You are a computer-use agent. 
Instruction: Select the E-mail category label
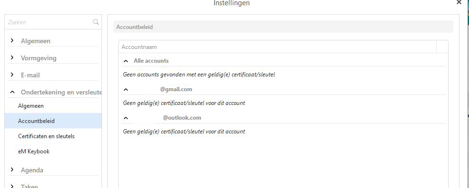tap(30, 75)
